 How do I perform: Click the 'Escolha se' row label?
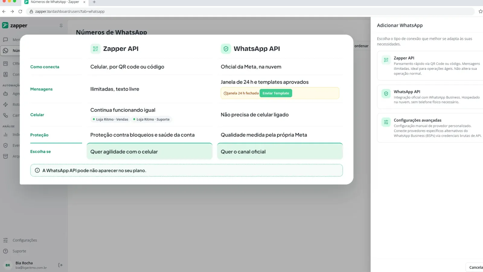click(40, 151)
